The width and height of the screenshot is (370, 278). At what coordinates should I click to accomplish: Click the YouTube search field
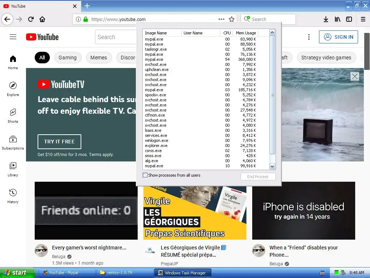coord(116,37)
